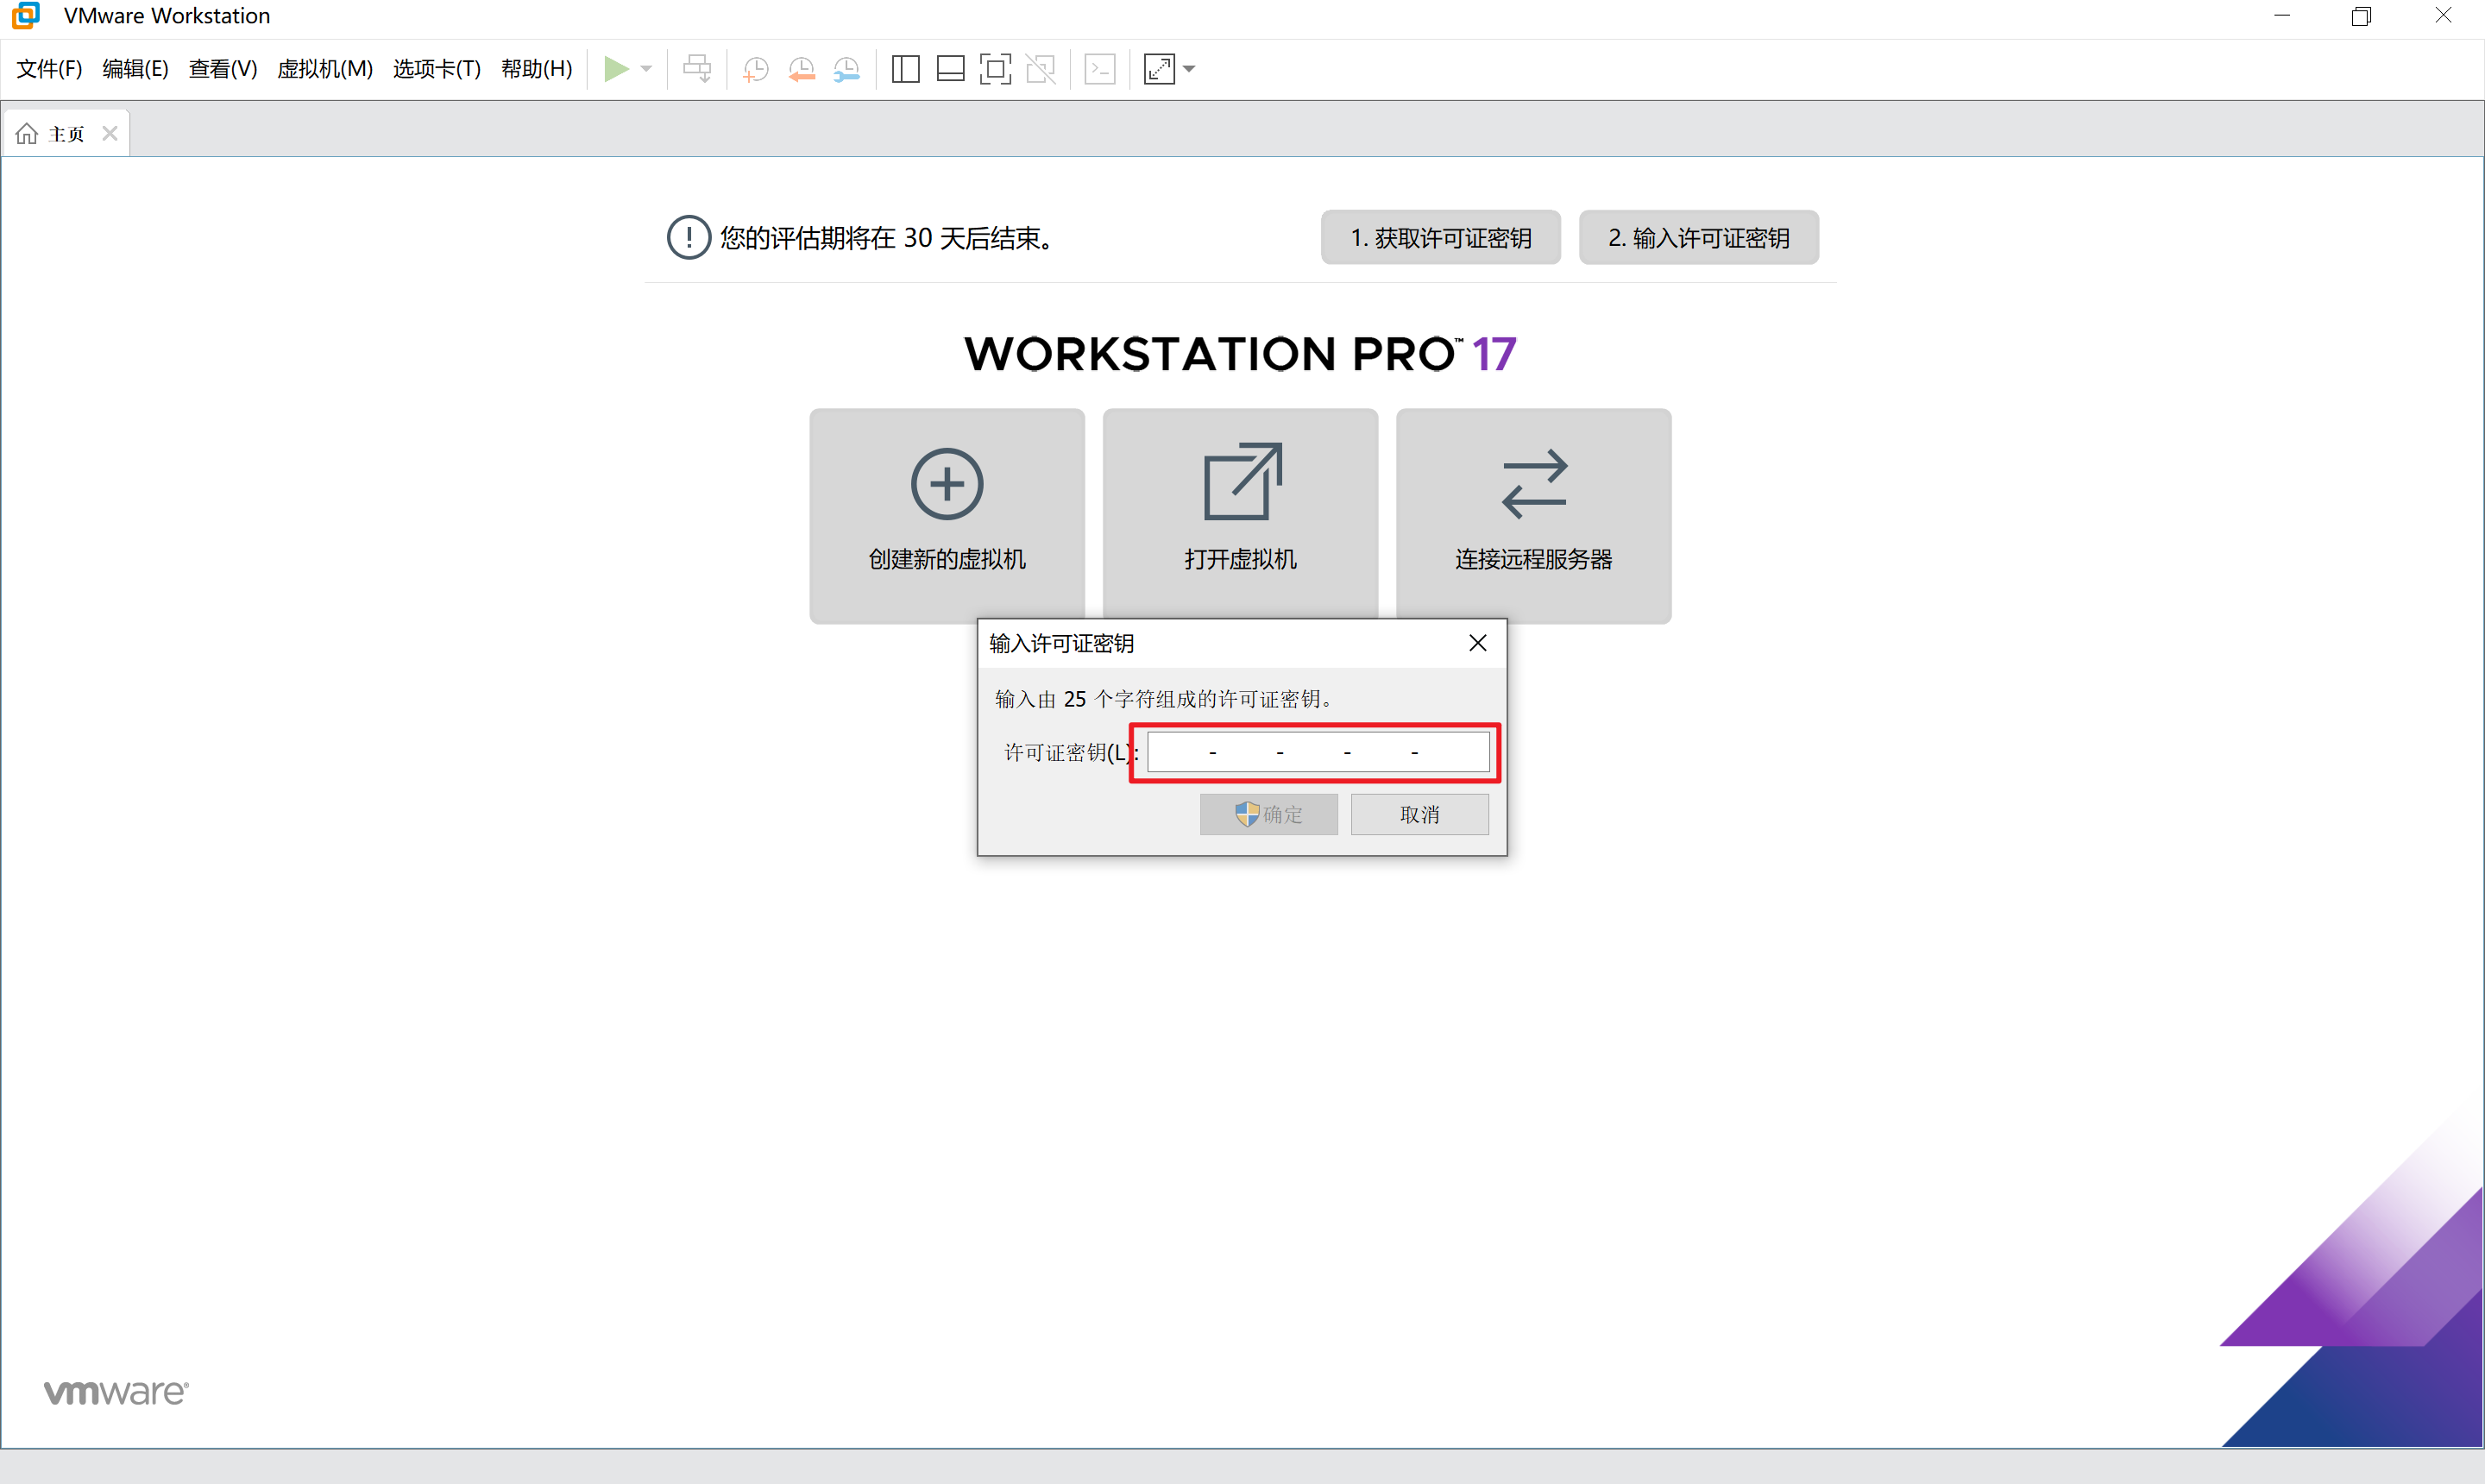Open the snapshot manager wrench icon

click(x=846, y=69)
